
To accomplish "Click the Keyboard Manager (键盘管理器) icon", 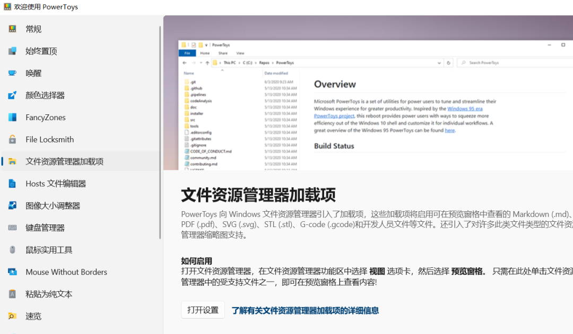I will pyautogui.click(x=12, y=228).
